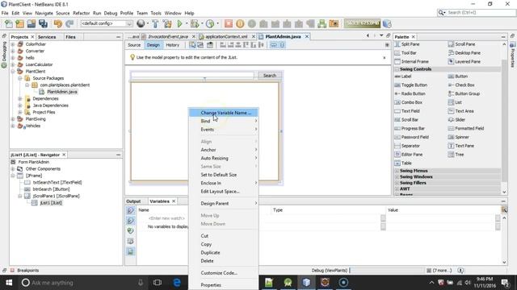Image resolution: width=517 pixels, height=290 pixels.
Task: Open Microsoft Edge from taskbar
Action: (177, 283)
